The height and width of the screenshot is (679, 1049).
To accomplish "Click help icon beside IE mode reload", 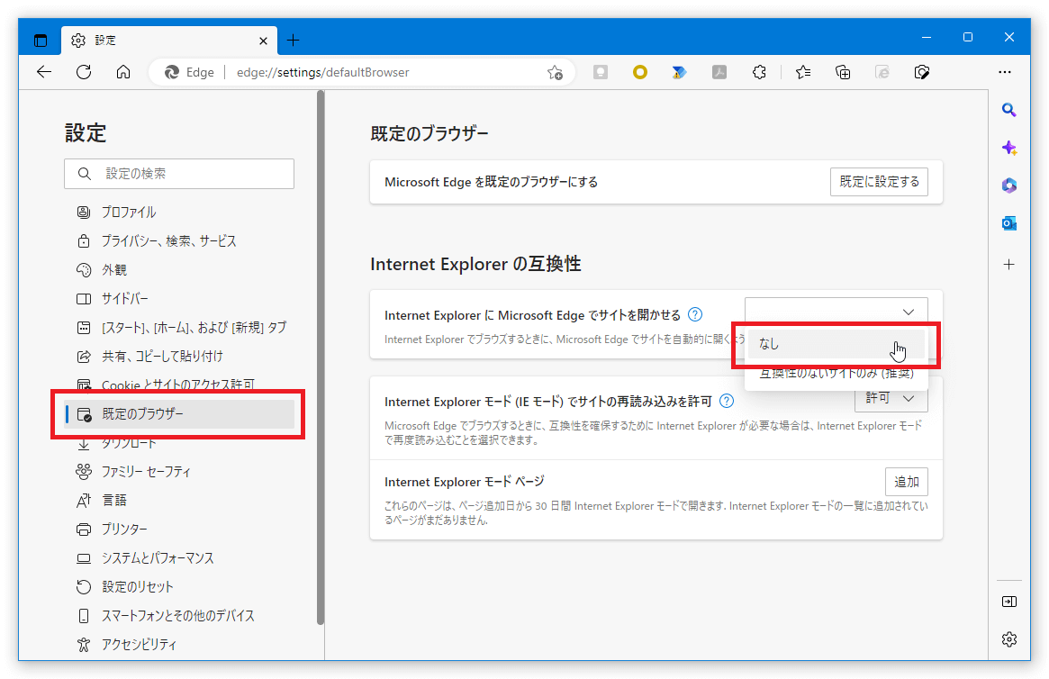I will point(727,401).
